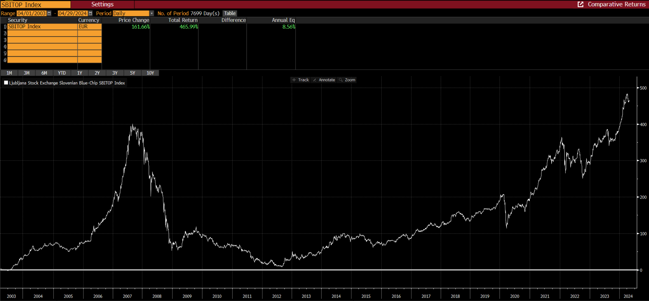This screenshot has height=301, width=649.
Task: Select the 5Y range tab
Action: (x=132, y=73)
